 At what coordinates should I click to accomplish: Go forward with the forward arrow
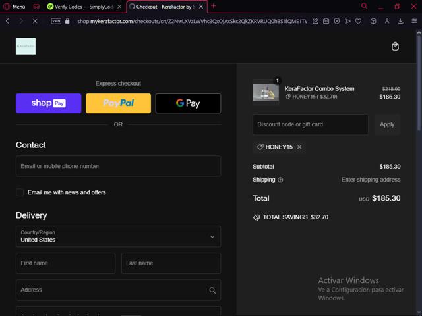21,21
